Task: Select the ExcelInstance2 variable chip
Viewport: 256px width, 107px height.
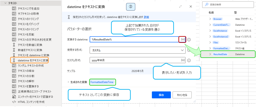Action: tap(221, 36)
